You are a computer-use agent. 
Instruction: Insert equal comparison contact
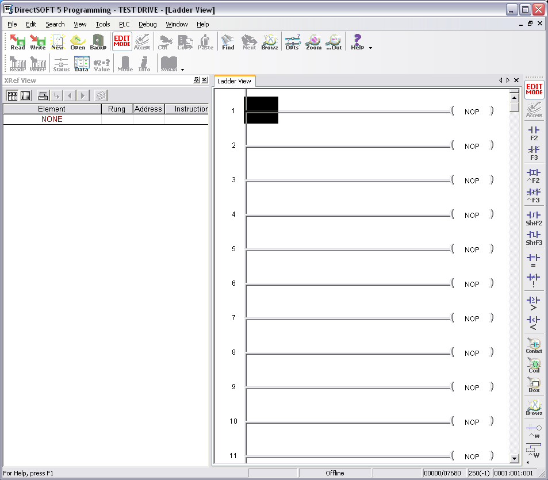(534, 260)
